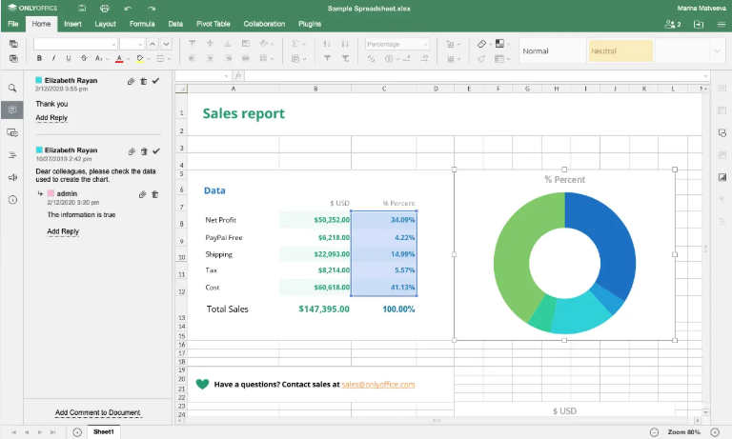The image size is (732, 439).
Task: Sort selection ascending
Action: (x=327, y=44)
